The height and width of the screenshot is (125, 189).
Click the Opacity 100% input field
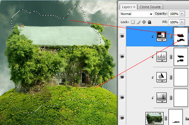pyautogui.click(x=174, y=14)
